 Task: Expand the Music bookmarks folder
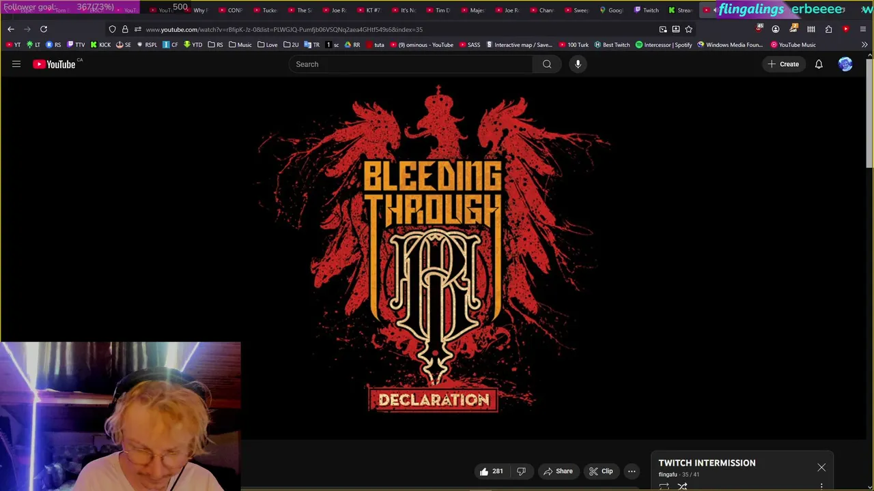[x=240, y=45]
